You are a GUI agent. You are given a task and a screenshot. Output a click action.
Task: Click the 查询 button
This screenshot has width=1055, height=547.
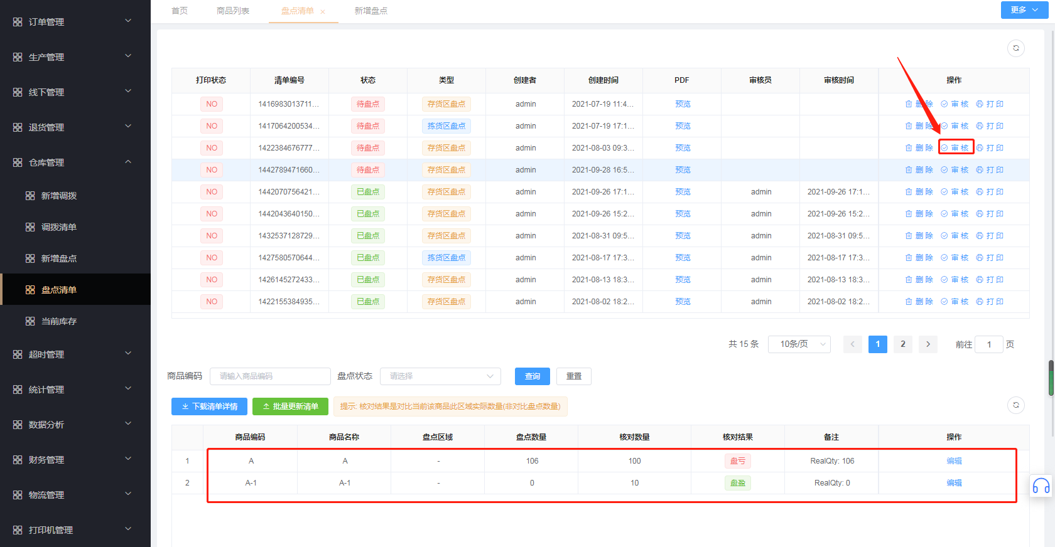coord(533,376)
